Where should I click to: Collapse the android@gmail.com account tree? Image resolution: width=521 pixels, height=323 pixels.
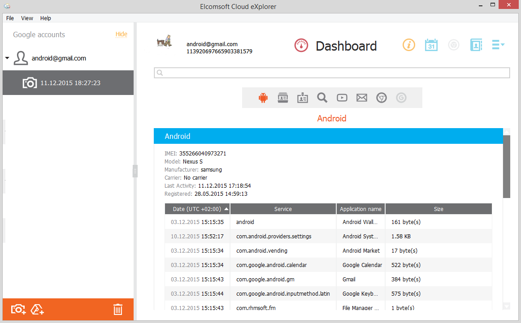click(7, 58)
